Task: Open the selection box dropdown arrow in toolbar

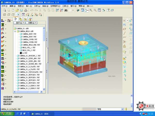Action: tap(73, 10)
